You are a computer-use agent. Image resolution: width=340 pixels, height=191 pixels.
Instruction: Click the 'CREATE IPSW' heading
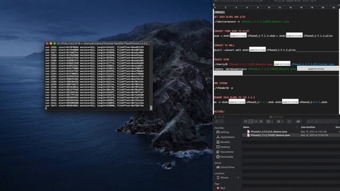(x=222, y=59)
